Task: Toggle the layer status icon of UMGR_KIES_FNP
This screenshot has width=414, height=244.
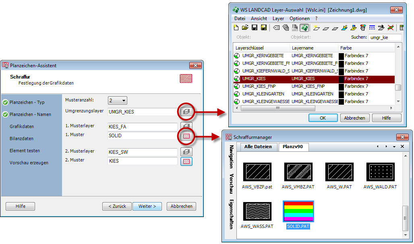Action: coord(237,86)
